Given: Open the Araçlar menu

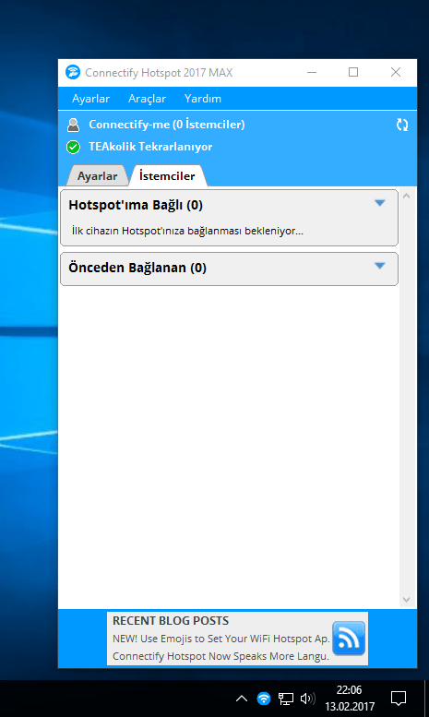Looking at the screenshot, I should point(148,99).
